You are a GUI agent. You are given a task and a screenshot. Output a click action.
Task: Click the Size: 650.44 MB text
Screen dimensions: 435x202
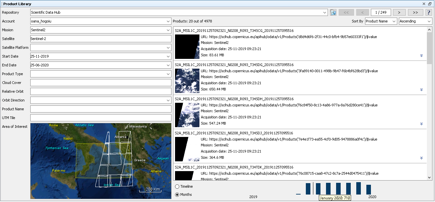pos(213,89)
